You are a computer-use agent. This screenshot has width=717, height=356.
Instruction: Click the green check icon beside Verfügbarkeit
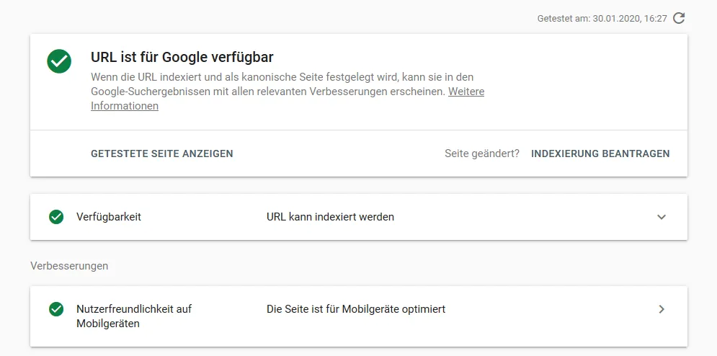(56, 217)
